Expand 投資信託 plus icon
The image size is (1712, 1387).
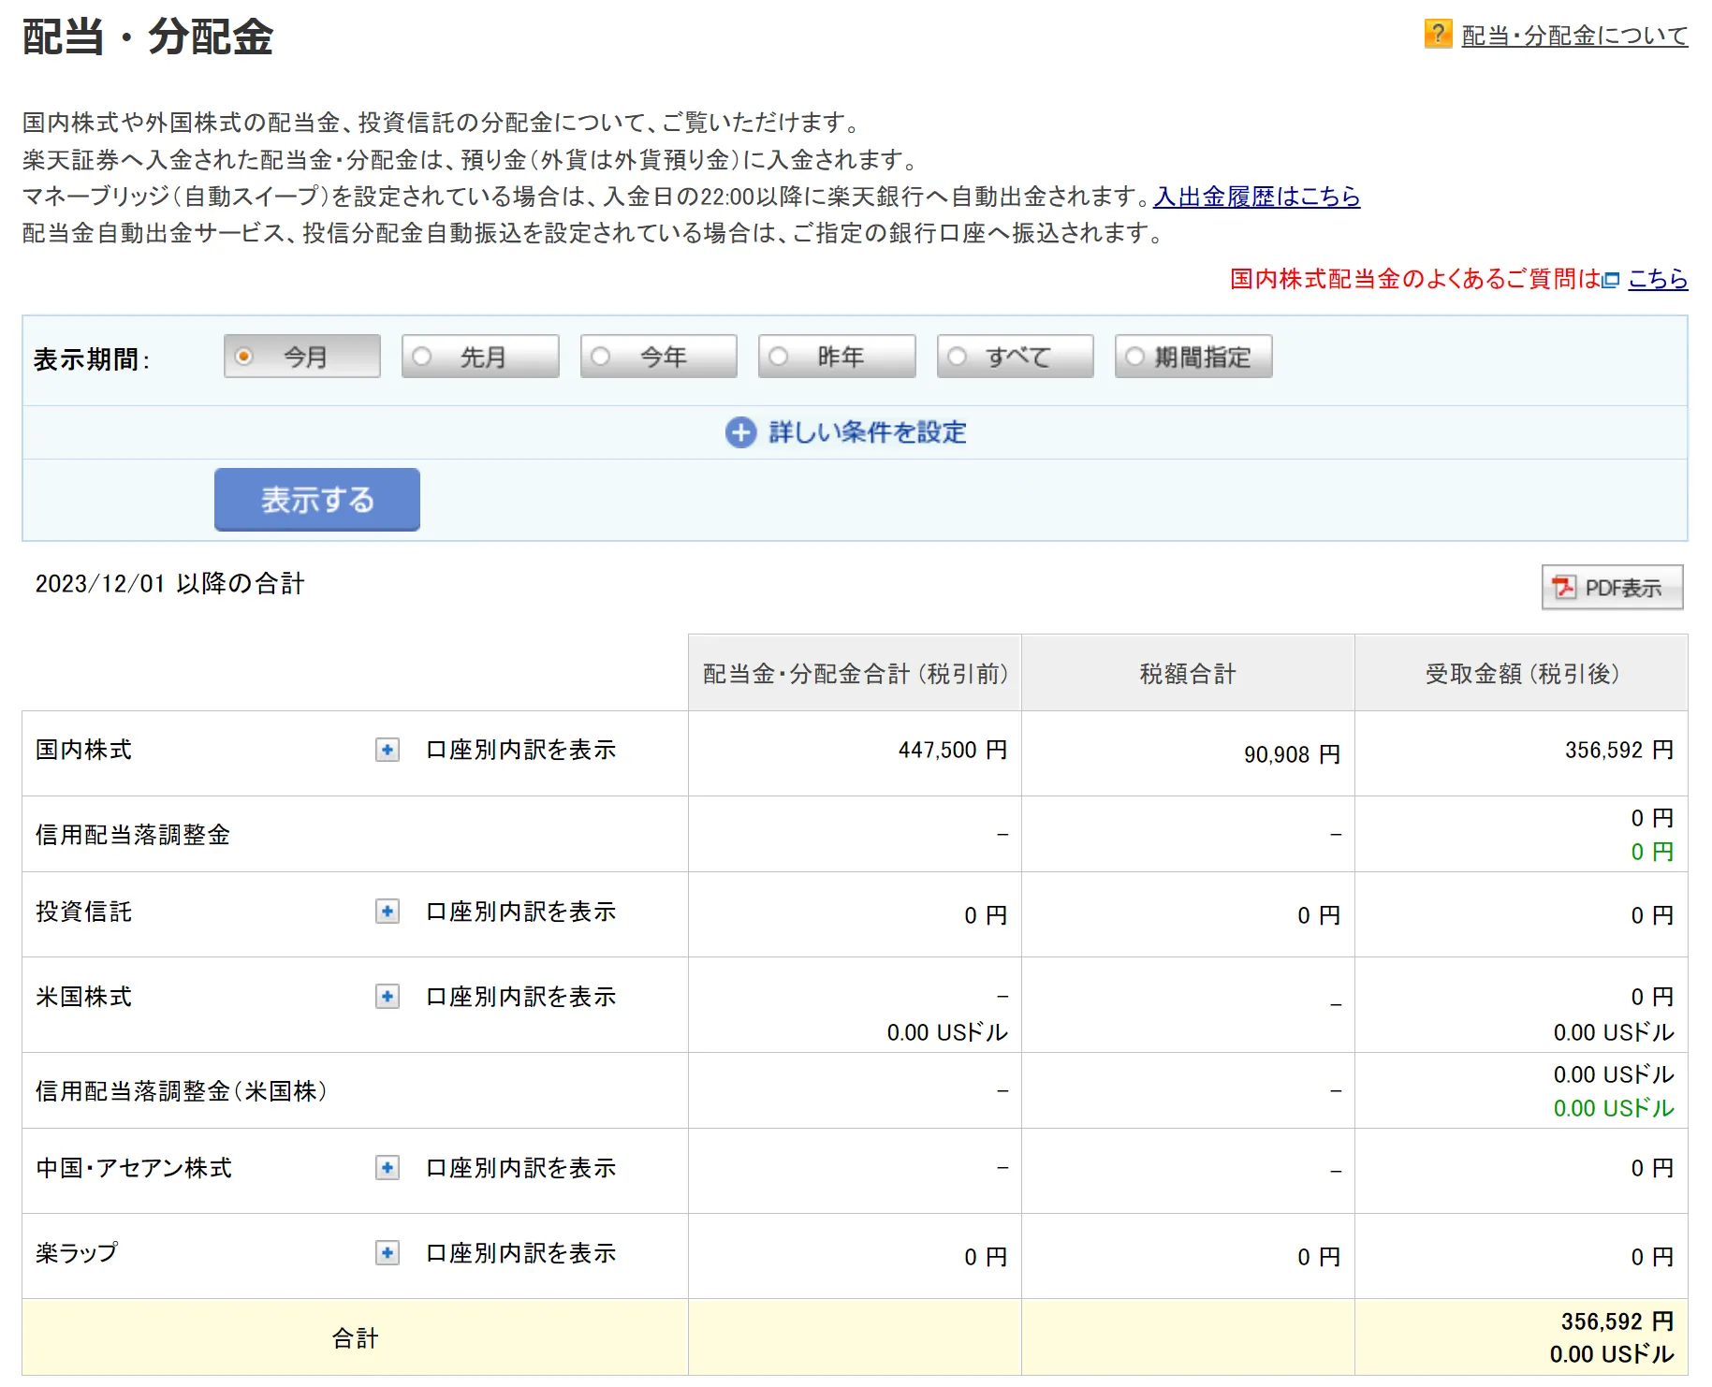(x=388, y=912)
